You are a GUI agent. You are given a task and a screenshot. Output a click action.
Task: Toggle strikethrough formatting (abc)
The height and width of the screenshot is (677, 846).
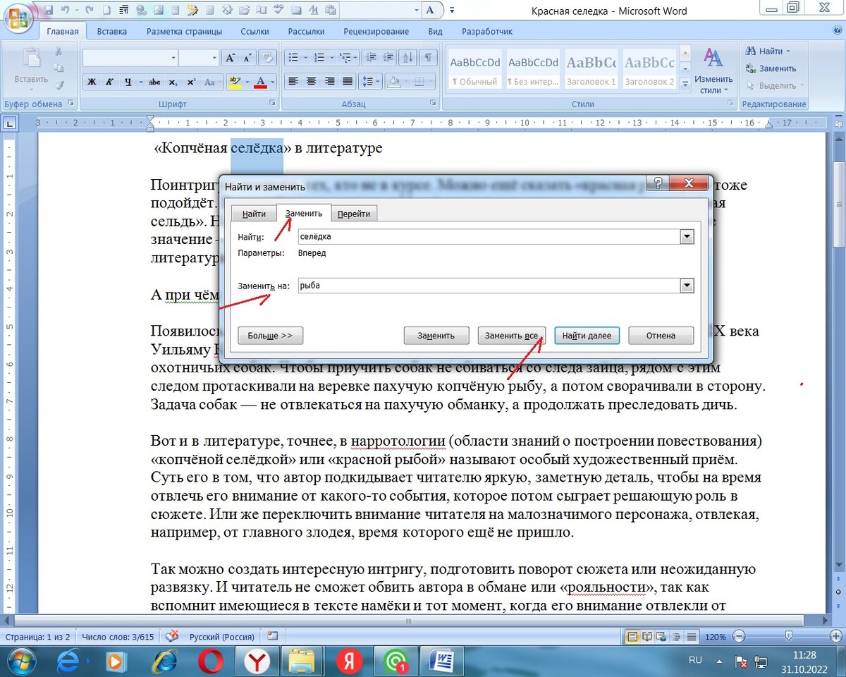155,82
